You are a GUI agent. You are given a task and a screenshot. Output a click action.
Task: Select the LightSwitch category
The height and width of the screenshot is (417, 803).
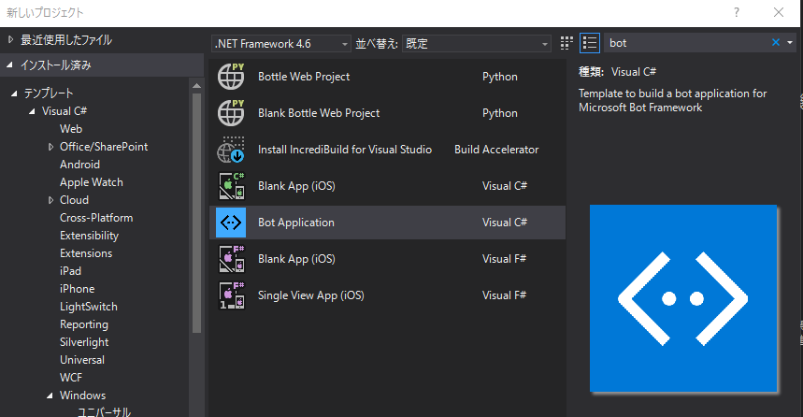click(89, 307)
